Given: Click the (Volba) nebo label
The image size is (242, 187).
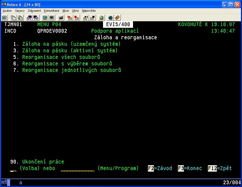Looking at the screenshot, I should pos(37,168).
